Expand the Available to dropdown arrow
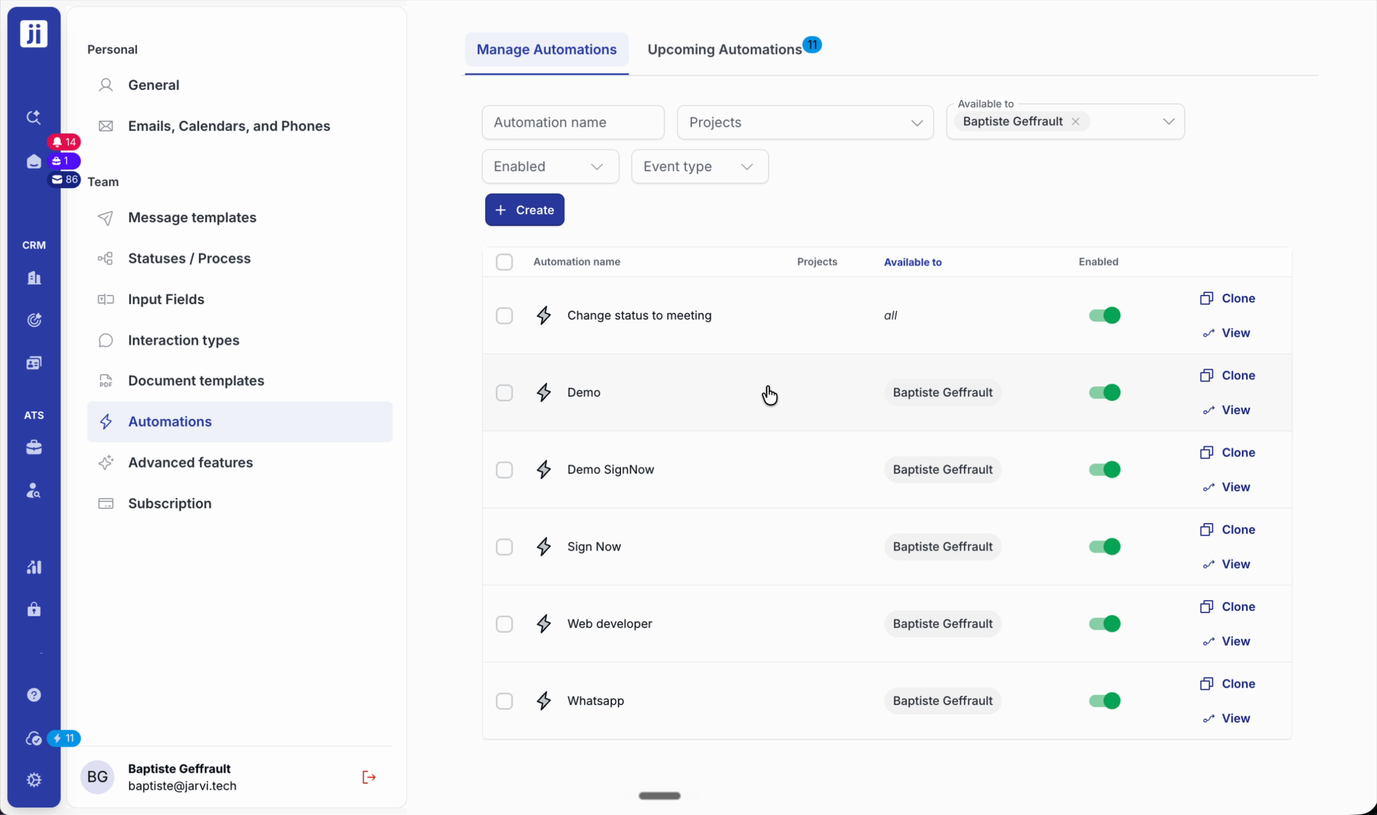This screenshot has width=1377, height=815. pos(1169,121)
